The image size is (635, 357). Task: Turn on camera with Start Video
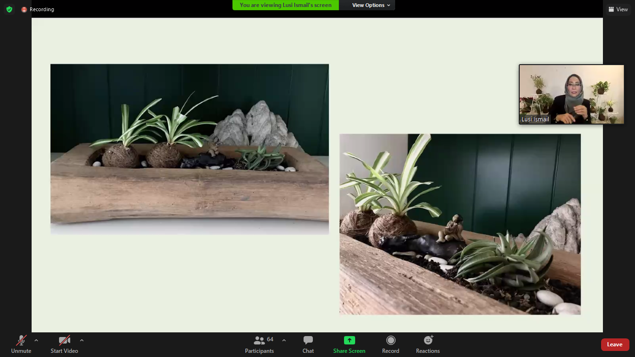[x=64, y=344]
